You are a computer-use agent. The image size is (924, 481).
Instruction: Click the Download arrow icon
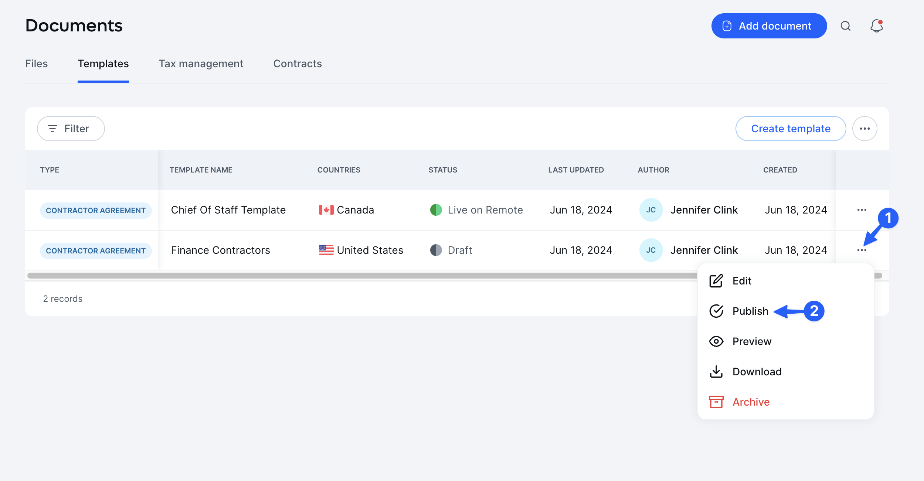pos(716,372)
